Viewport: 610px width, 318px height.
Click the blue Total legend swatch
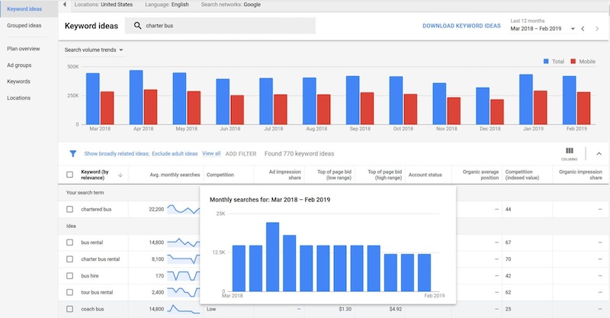546,60
